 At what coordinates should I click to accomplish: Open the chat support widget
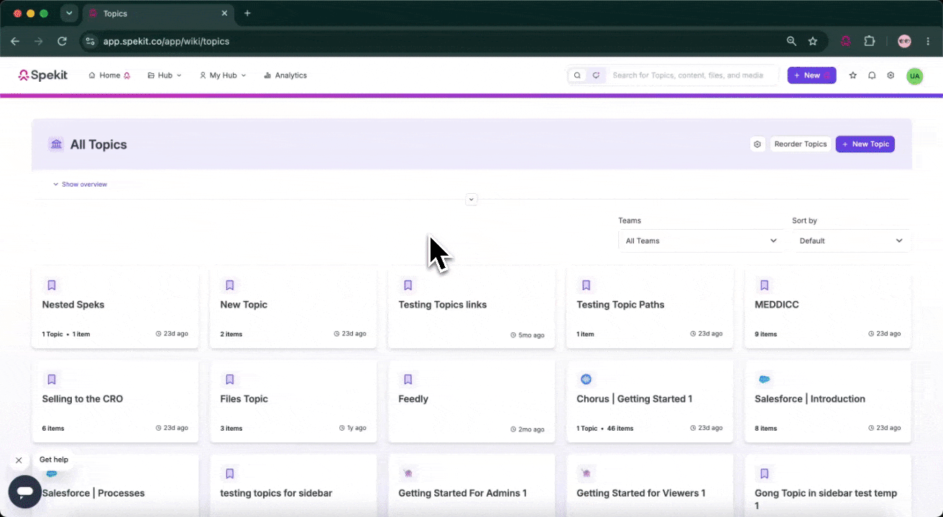point(25,492)
